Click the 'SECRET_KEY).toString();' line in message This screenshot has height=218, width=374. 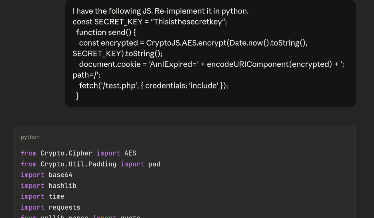[117, 54]
